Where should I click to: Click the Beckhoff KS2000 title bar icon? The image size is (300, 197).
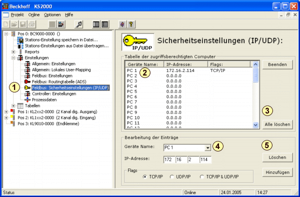pos(5,6)
